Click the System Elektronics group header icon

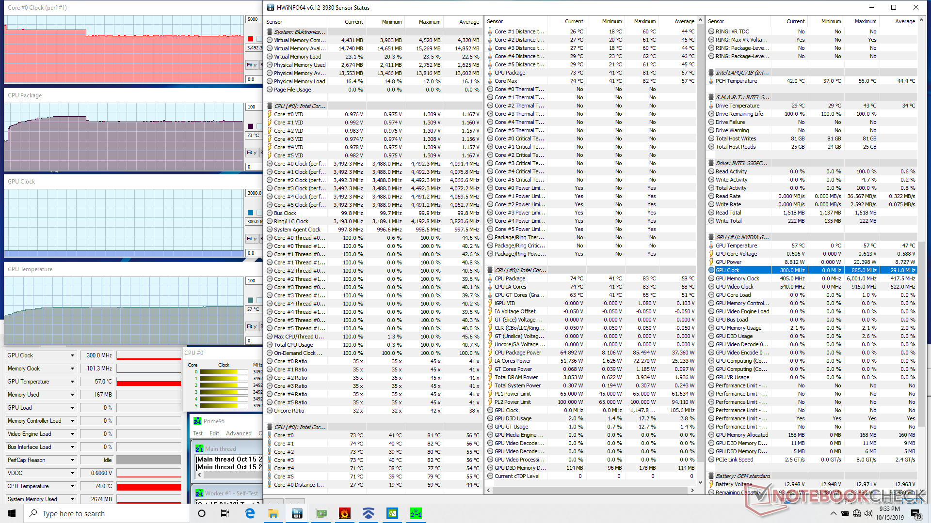pyautogui.click(x=270, y=32)
